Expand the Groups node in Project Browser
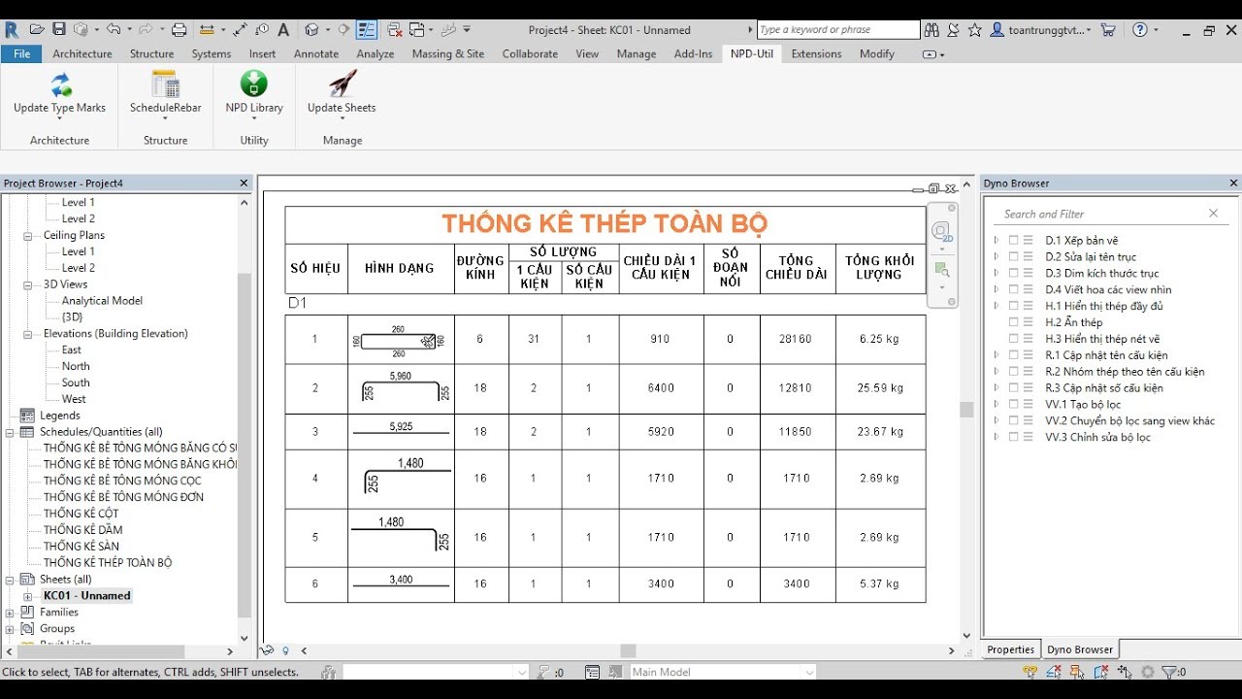The image size is (1242, 699). (x=10, y=629)
